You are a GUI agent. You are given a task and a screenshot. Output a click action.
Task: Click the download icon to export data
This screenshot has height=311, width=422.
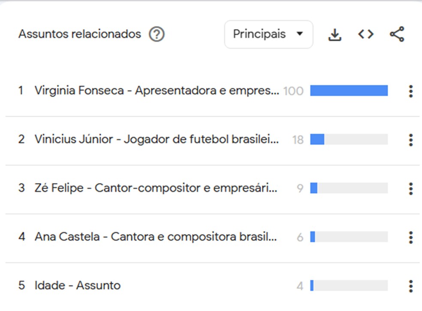tap(335, 34)
